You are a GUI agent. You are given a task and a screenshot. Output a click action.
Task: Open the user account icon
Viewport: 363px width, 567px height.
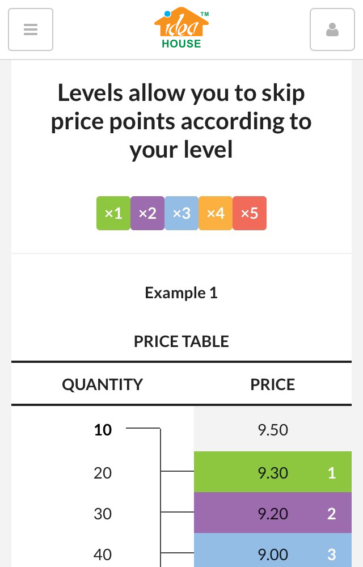(x=332, y=29)
